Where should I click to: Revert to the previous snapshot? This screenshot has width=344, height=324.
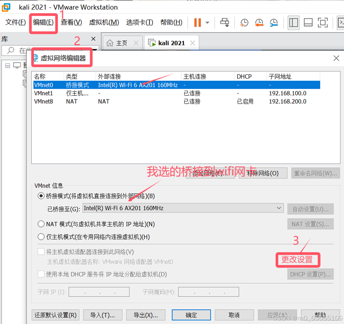259,22
